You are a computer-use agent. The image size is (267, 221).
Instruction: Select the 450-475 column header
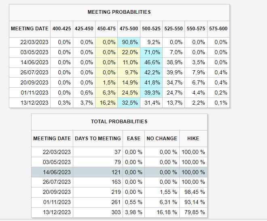pos(106,29)
